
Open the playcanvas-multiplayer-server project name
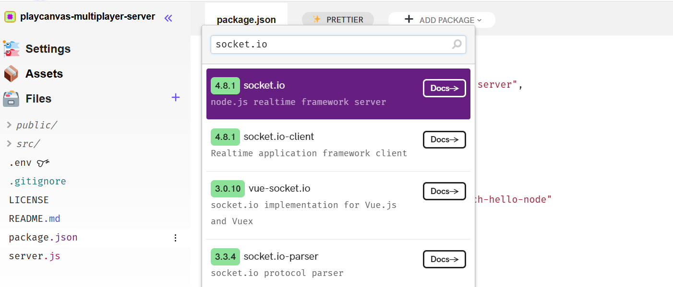(x=87, y=16)
